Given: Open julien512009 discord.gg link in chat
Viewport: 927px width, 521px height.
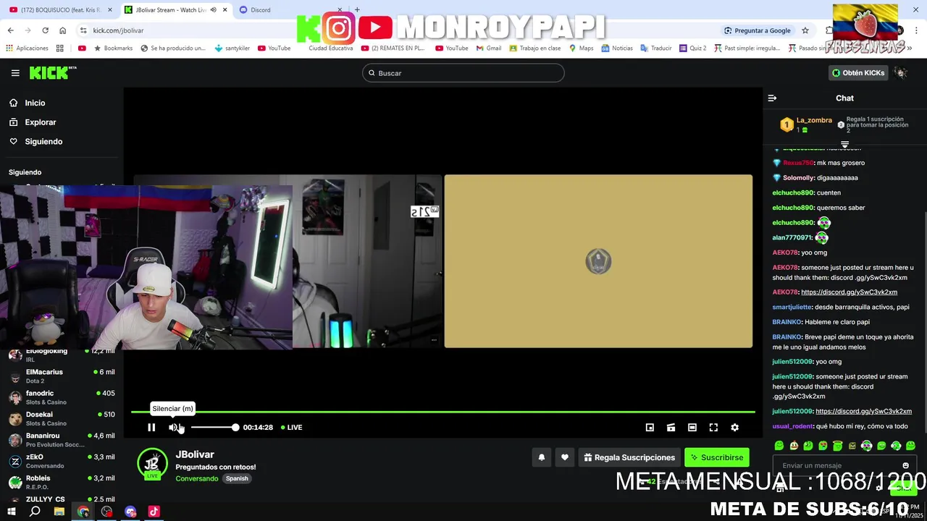Looking at the screenshot, I should 863,412.
